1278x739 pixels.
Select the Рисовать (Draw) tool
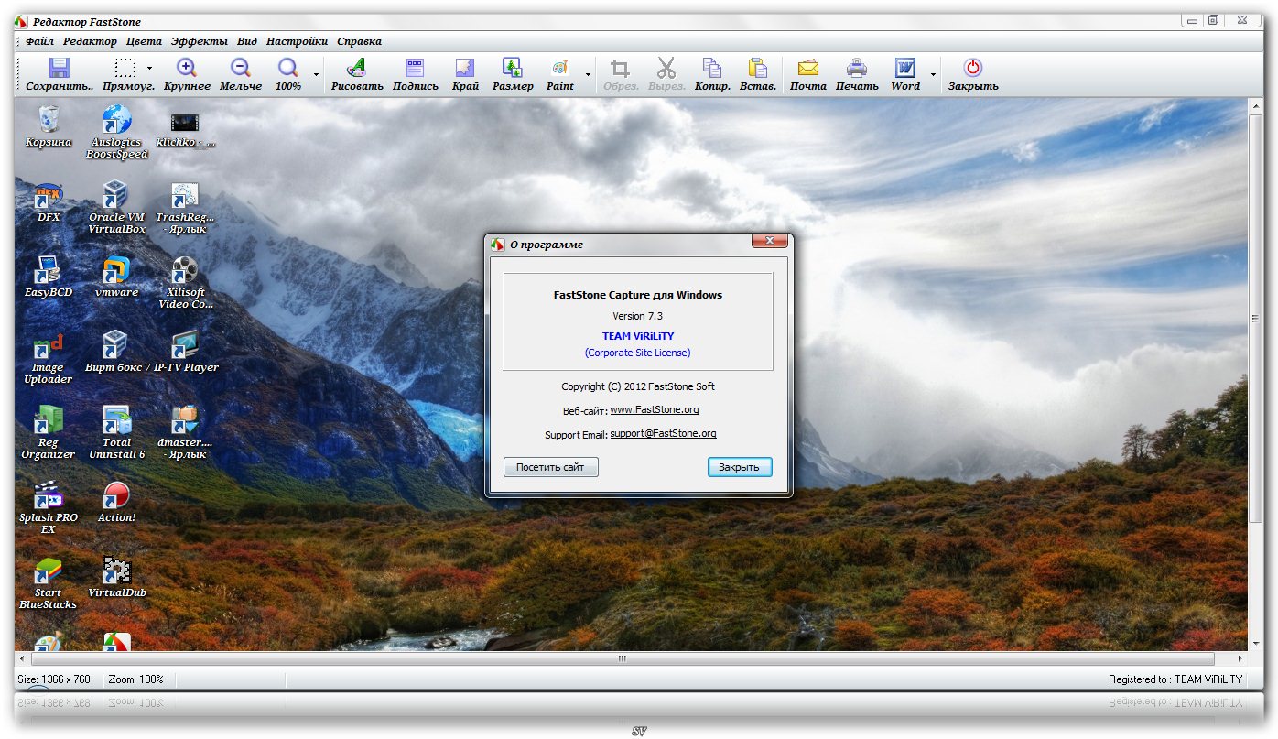(357, 69)
